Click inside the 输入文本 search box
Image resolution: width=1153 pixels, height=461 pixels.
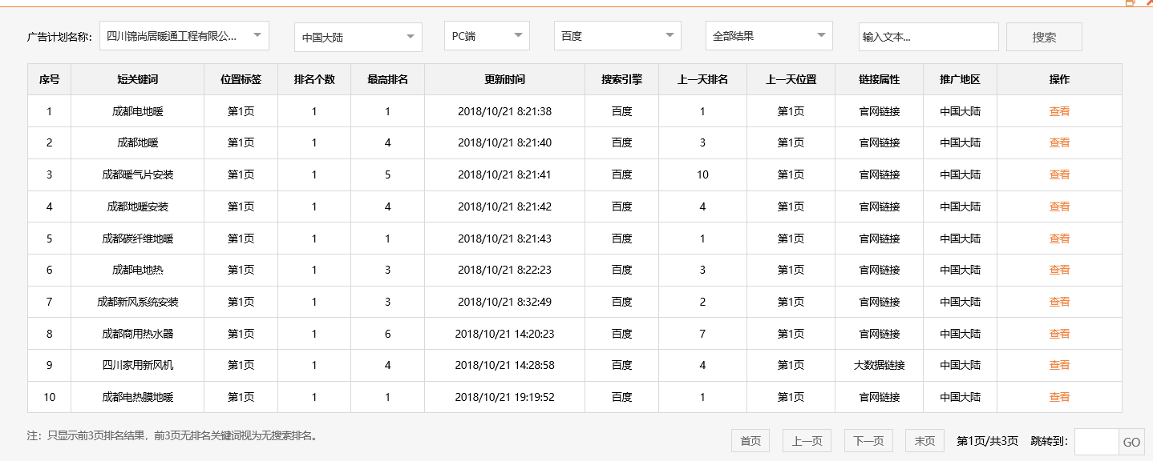pos(928,36)
